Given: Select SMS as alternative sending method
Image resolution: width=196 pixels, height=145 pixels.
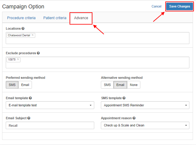Looking at the screenshot, I should 107,85.
